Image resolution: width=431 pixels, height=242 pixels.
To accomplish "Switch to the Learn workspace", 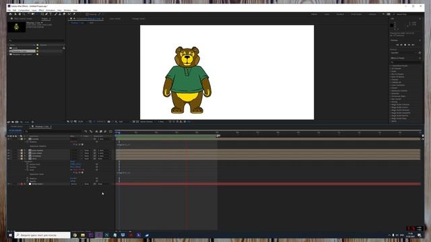I will pyautogui.click(x=327, y=14).
